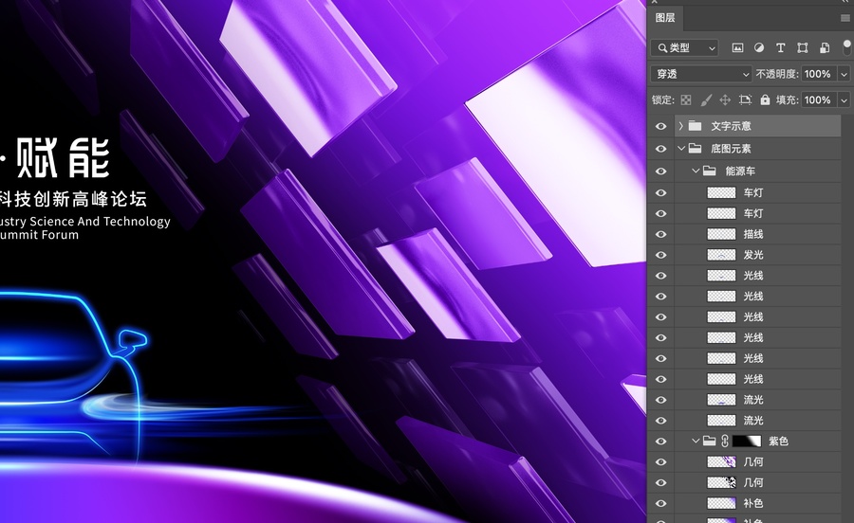Click the folder icon of 紫色 group
Screen dimensions: 854x523
709,441
